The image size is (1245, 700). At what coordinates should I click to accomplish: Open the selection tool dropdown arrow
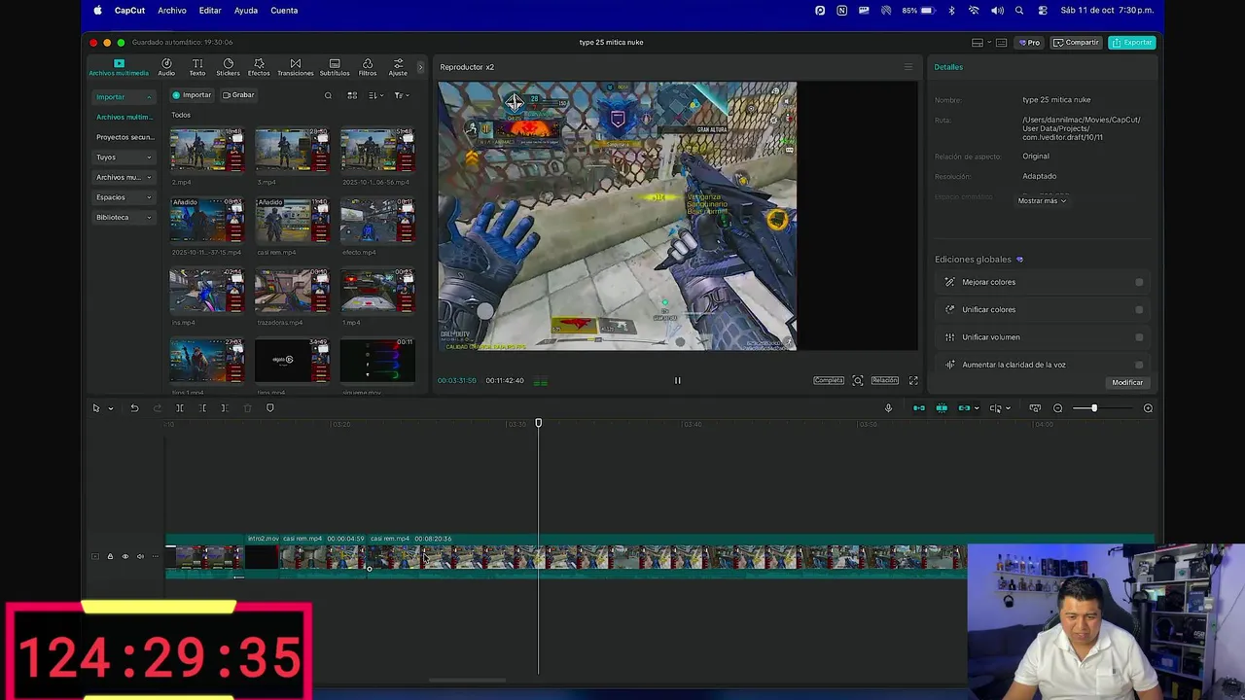pyautogui.click(x=110, y=408)
